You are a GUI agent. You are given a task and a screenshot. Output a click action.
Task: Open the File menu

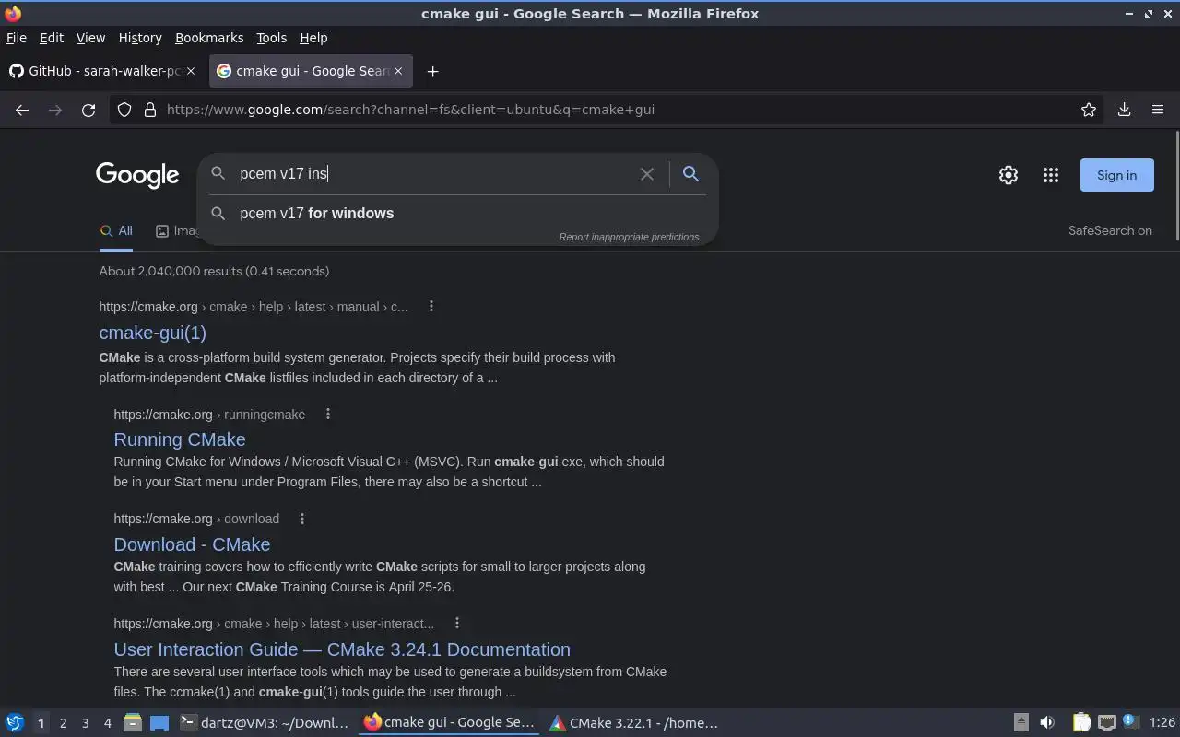[x=17, y=38]
